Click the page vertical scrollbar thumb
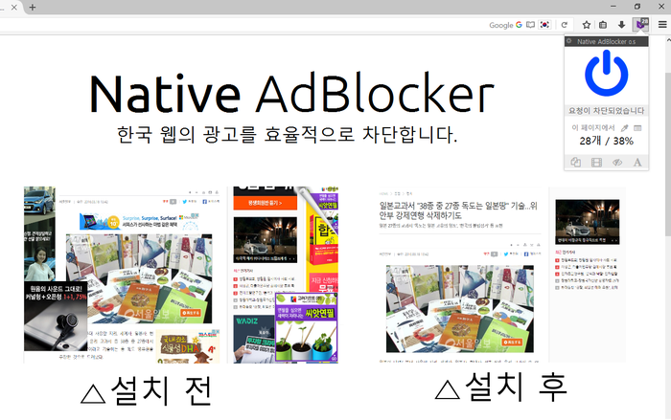This screenshot has width=671, height=420. coord(667,154)
